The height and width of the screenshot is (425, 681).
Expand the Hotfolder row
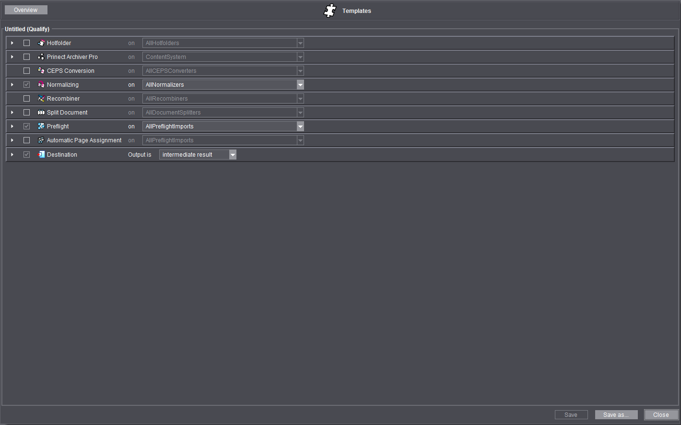click(x=12, y=43)
